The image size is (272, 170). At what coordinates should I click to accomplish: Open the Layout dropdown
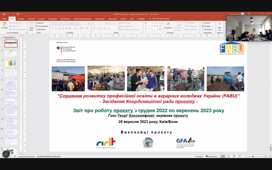pyautogui.click(x=40, y=23)
